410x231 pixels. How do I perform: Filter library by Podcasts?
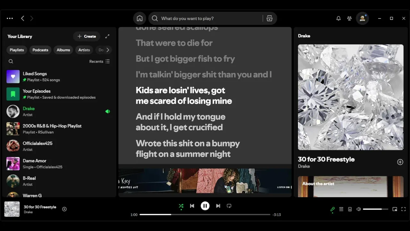[x=40, y=50]
